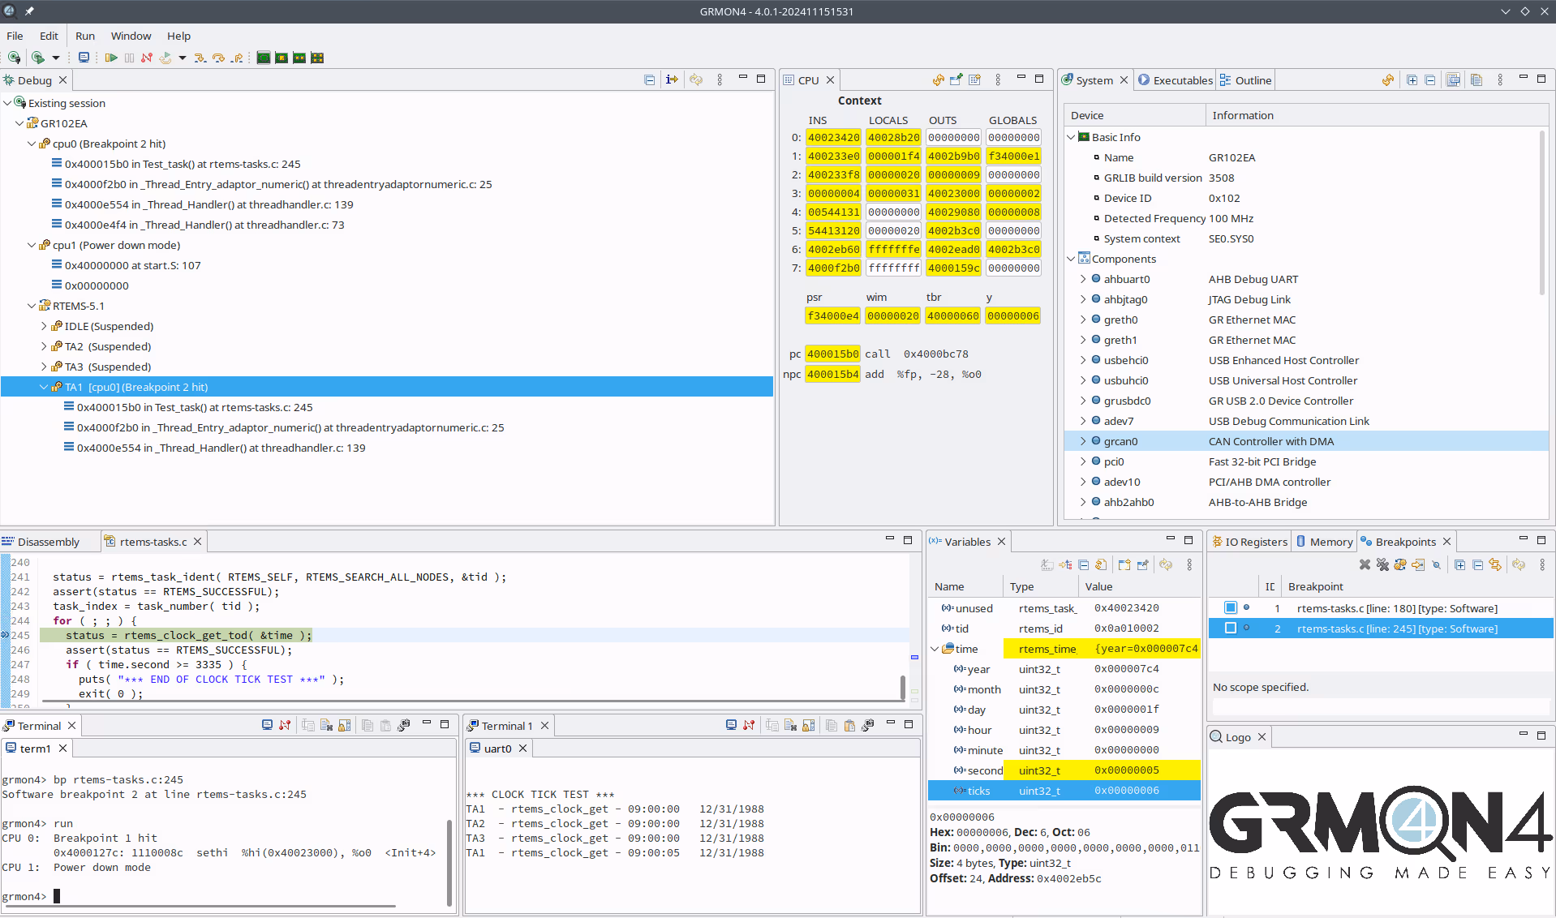Collapse the time variable struct
This screenshot has width=1556, height=918.
tap(935, 649)
